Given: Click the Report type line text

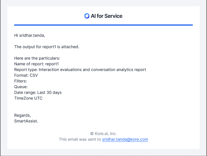Looking at the screenshot, I should point(80,70).
